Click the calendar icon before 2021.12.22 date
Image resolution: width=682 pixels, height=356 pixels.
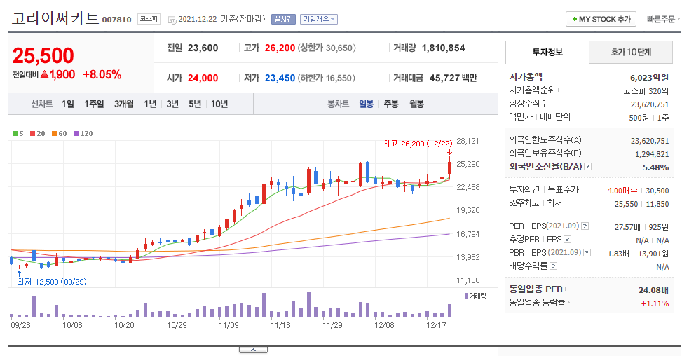(172, 20)
